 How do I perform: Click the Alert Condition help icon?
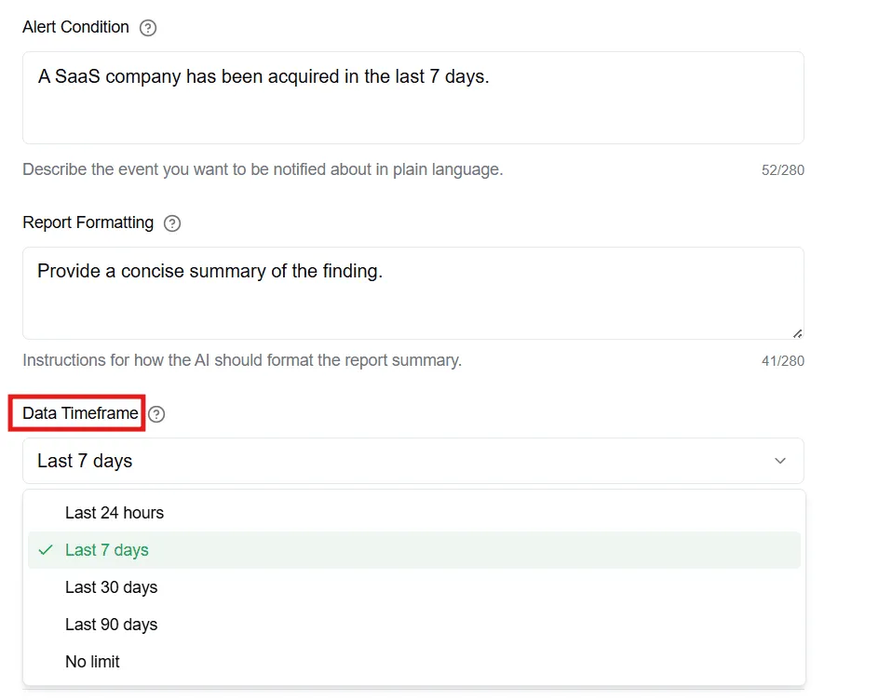(148, 28)
